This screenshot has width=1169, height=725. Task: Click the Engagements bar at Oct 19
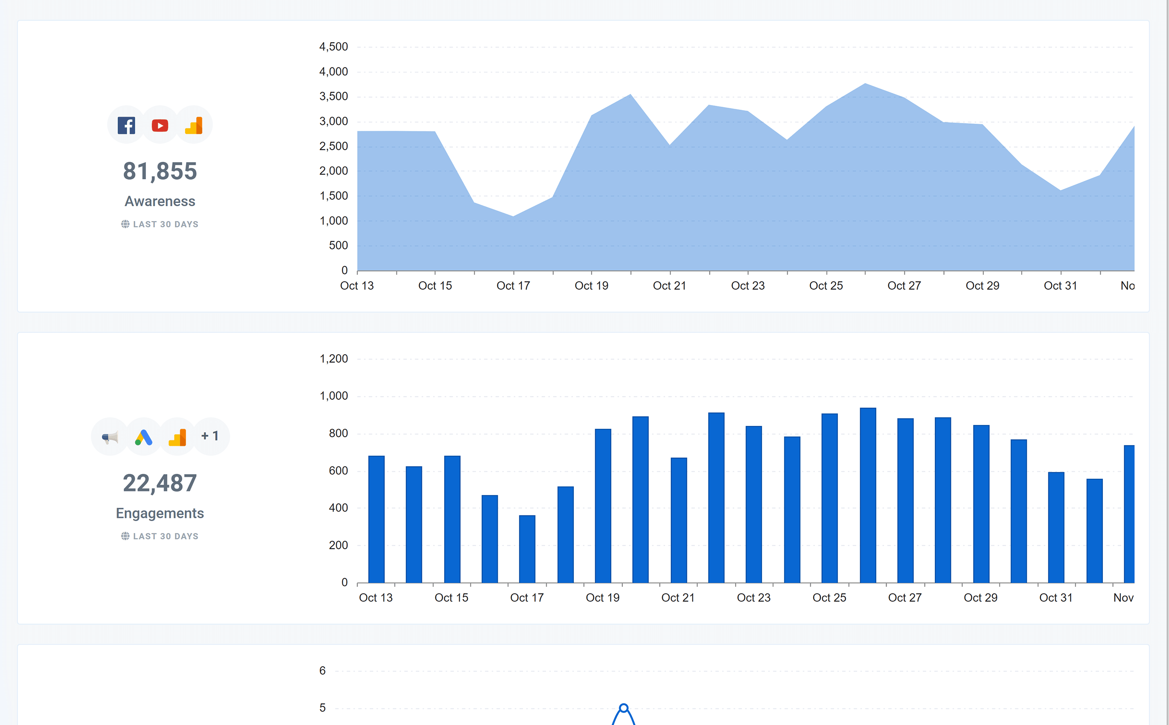tap(603, 506)
